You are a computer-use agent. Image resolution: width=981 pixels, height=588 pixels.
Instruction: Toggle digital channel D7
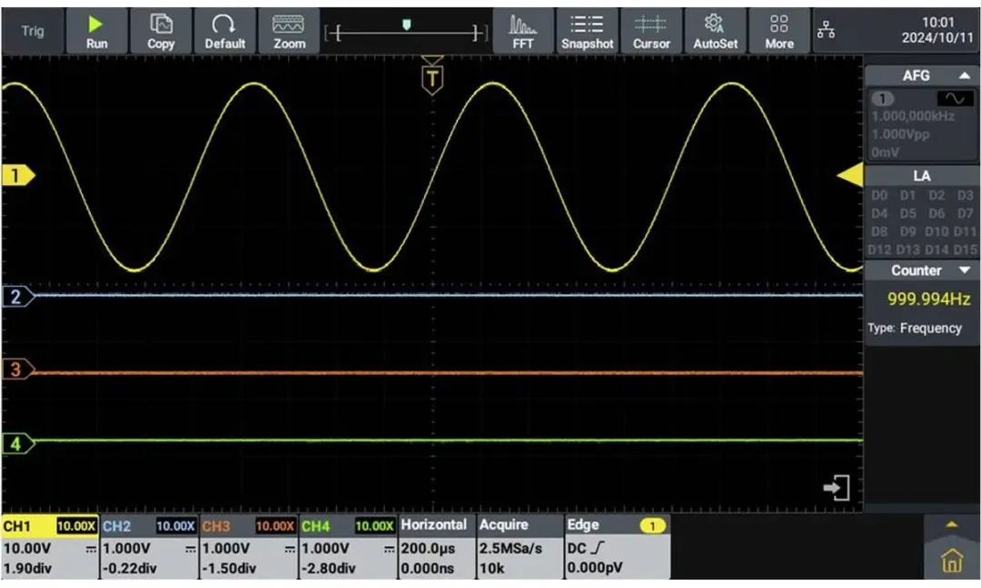pos(966,214)
